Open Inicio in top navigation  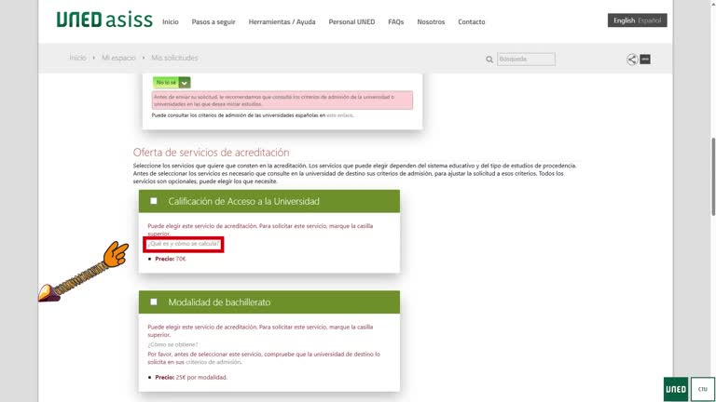(x=171, y=22)
